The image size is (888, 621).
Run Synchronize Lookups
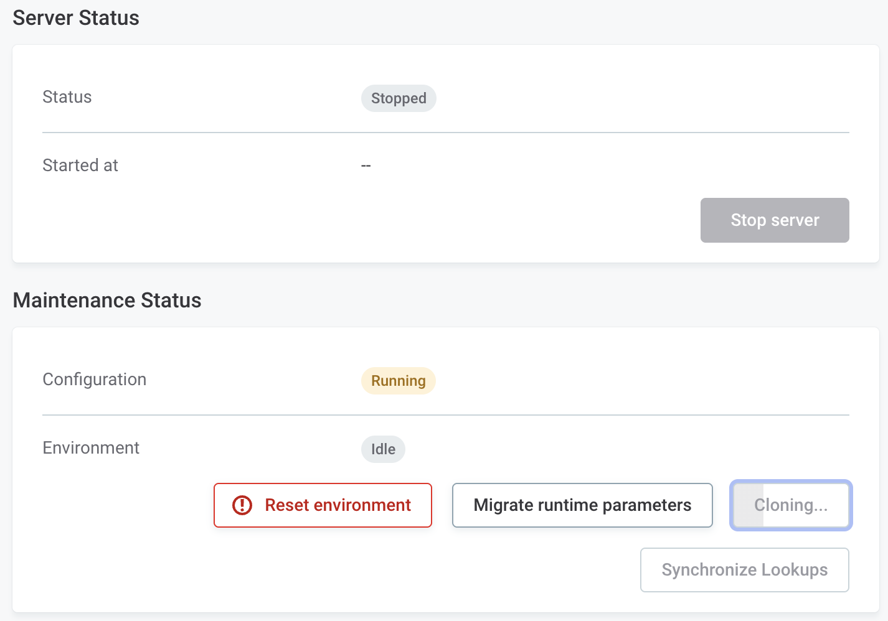pos(744,570)
